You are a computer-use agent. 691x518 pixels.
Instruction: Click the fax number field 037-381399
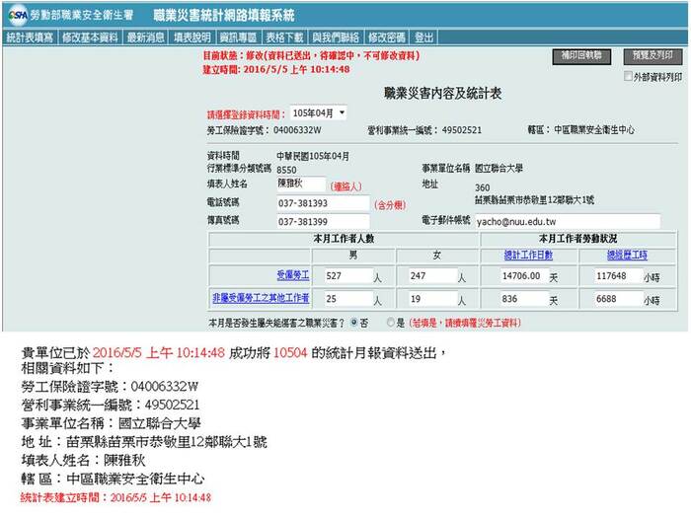(x=323, y=221)
